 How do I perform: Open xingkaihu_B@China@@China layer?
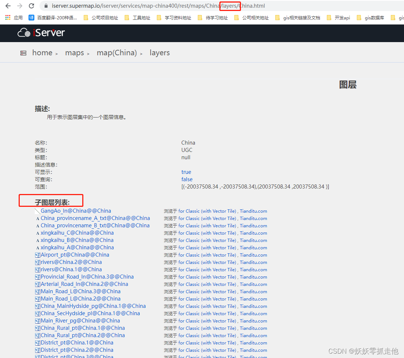(x=77, y=240)
